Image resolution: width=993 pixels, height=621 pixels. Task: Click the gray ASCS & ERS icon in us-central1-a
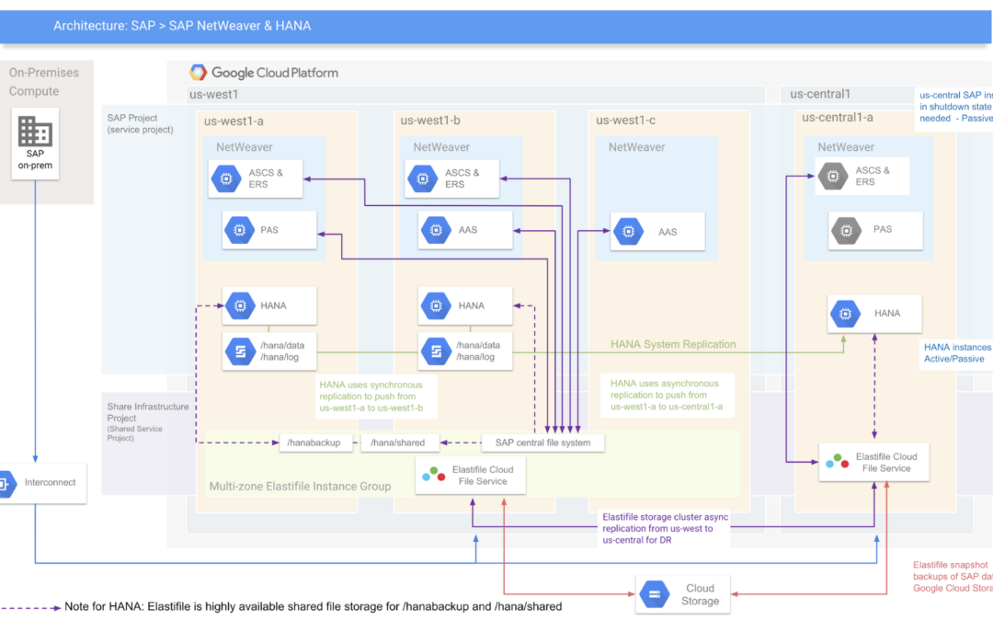point(833,176)
